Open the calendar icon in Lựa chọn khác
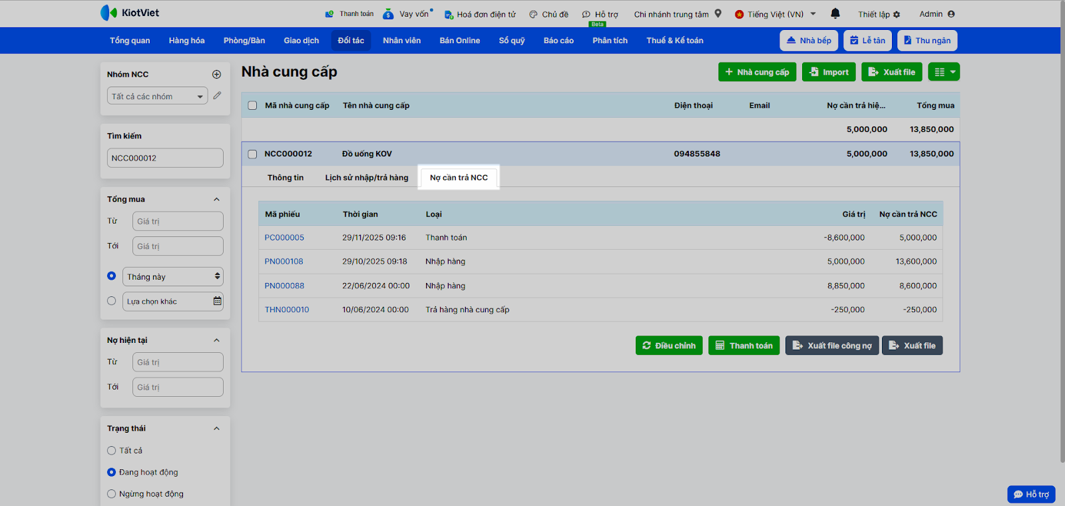The image size is (1065, 506). point(217,302)
